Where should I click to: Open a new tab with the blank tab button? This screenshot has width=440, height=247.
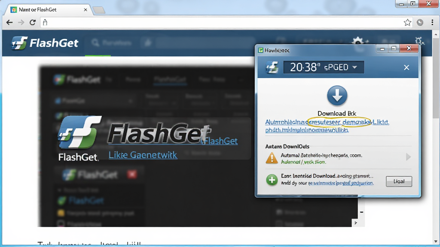click(99, 10)
